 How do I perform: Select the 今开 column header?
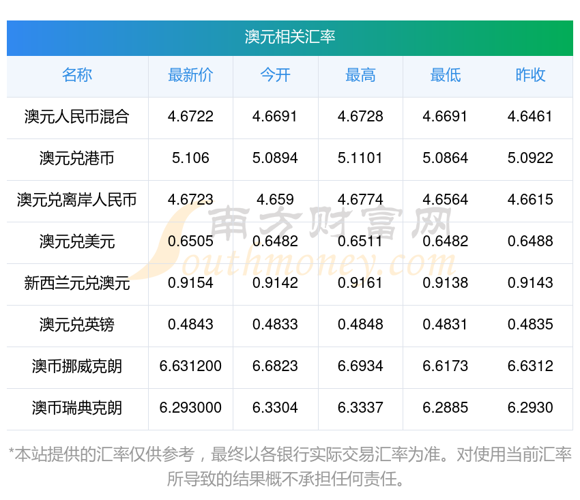tap(275, 75)
